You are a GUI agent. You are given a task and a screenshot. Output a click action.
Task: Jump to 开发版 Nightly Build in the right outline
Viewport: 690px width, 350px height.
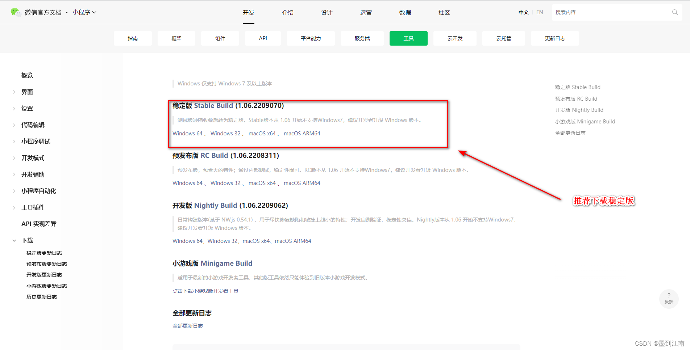579,110
